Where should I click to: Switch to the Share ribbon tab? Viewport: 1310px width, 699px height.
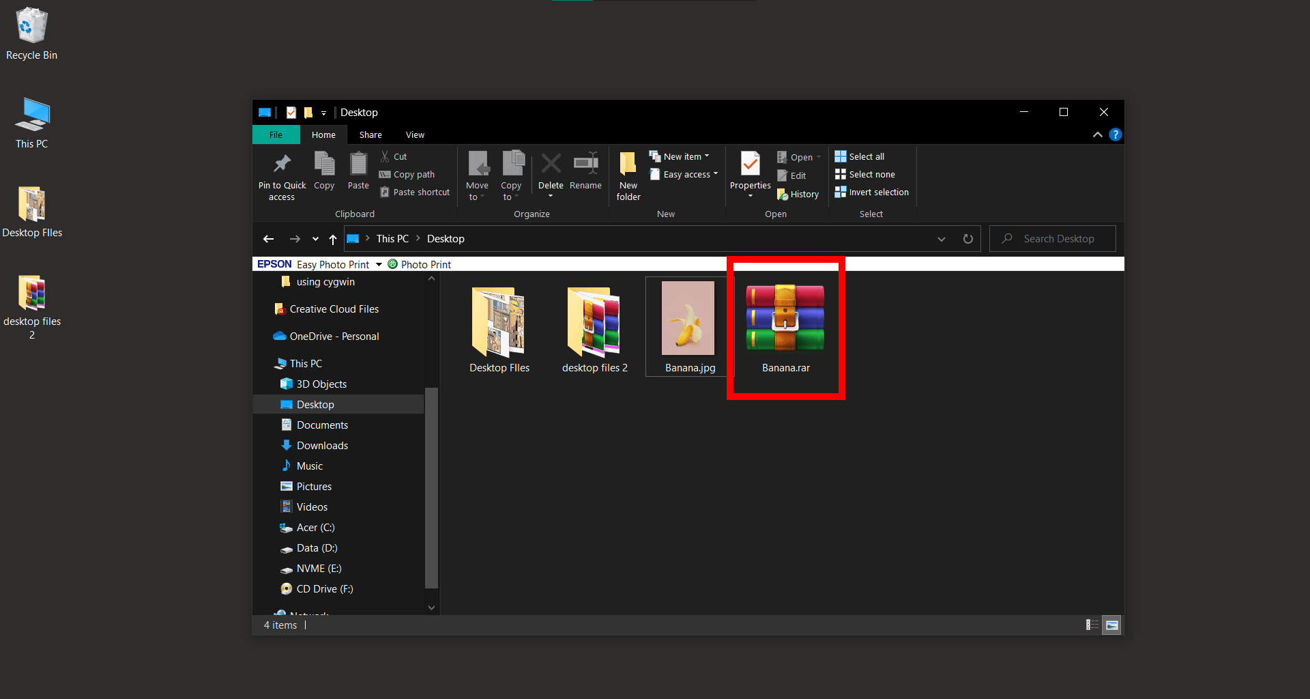click(370, 134)
